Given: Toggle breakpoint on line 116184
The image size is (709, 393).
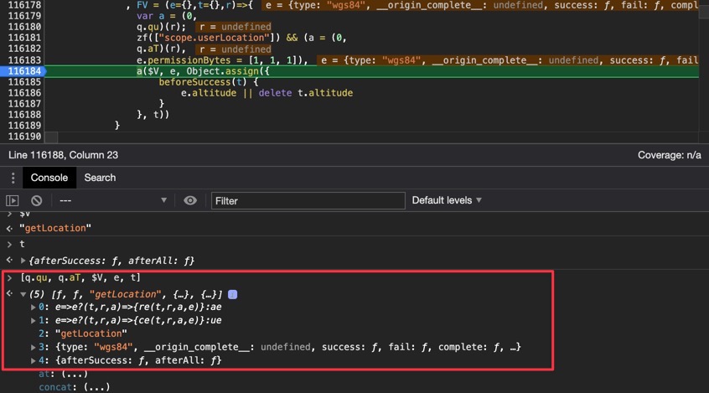Looking at the screenshot, I should click(x=23, y=71).
